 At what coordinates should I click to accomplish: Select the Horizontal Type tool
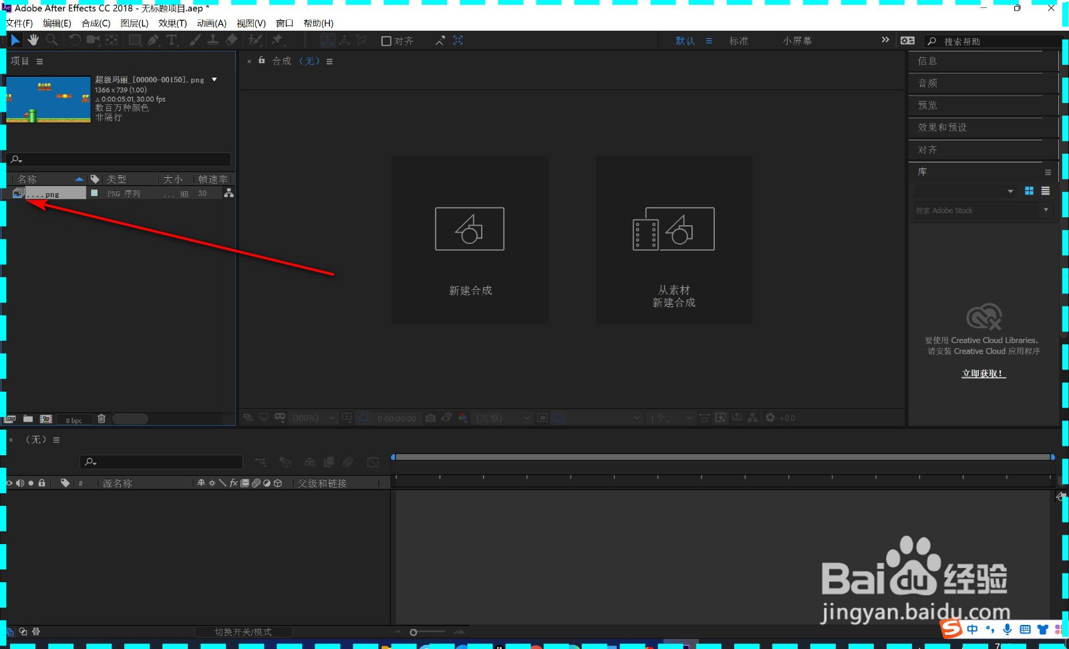[x=172, y=40]
